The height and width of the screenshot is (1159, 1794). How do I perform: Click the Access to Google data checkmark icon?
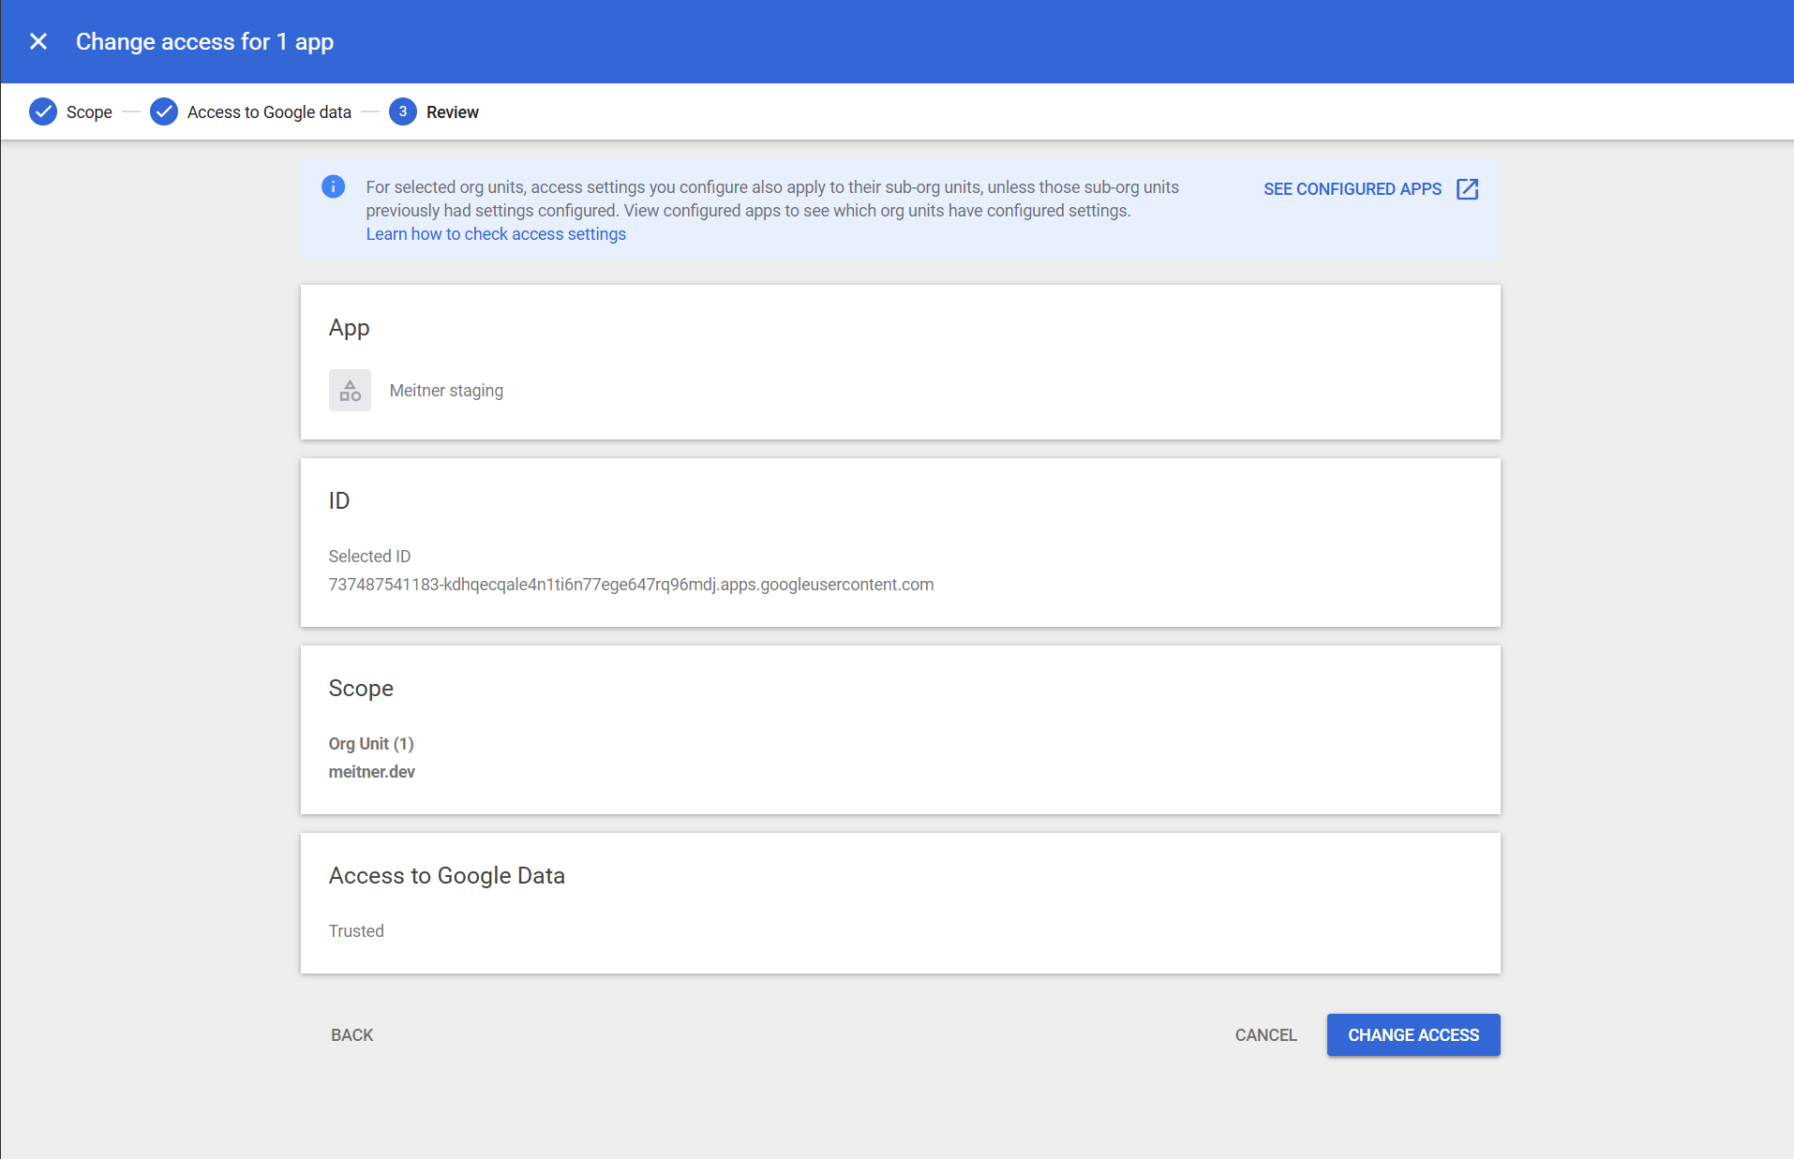[164, 111]
